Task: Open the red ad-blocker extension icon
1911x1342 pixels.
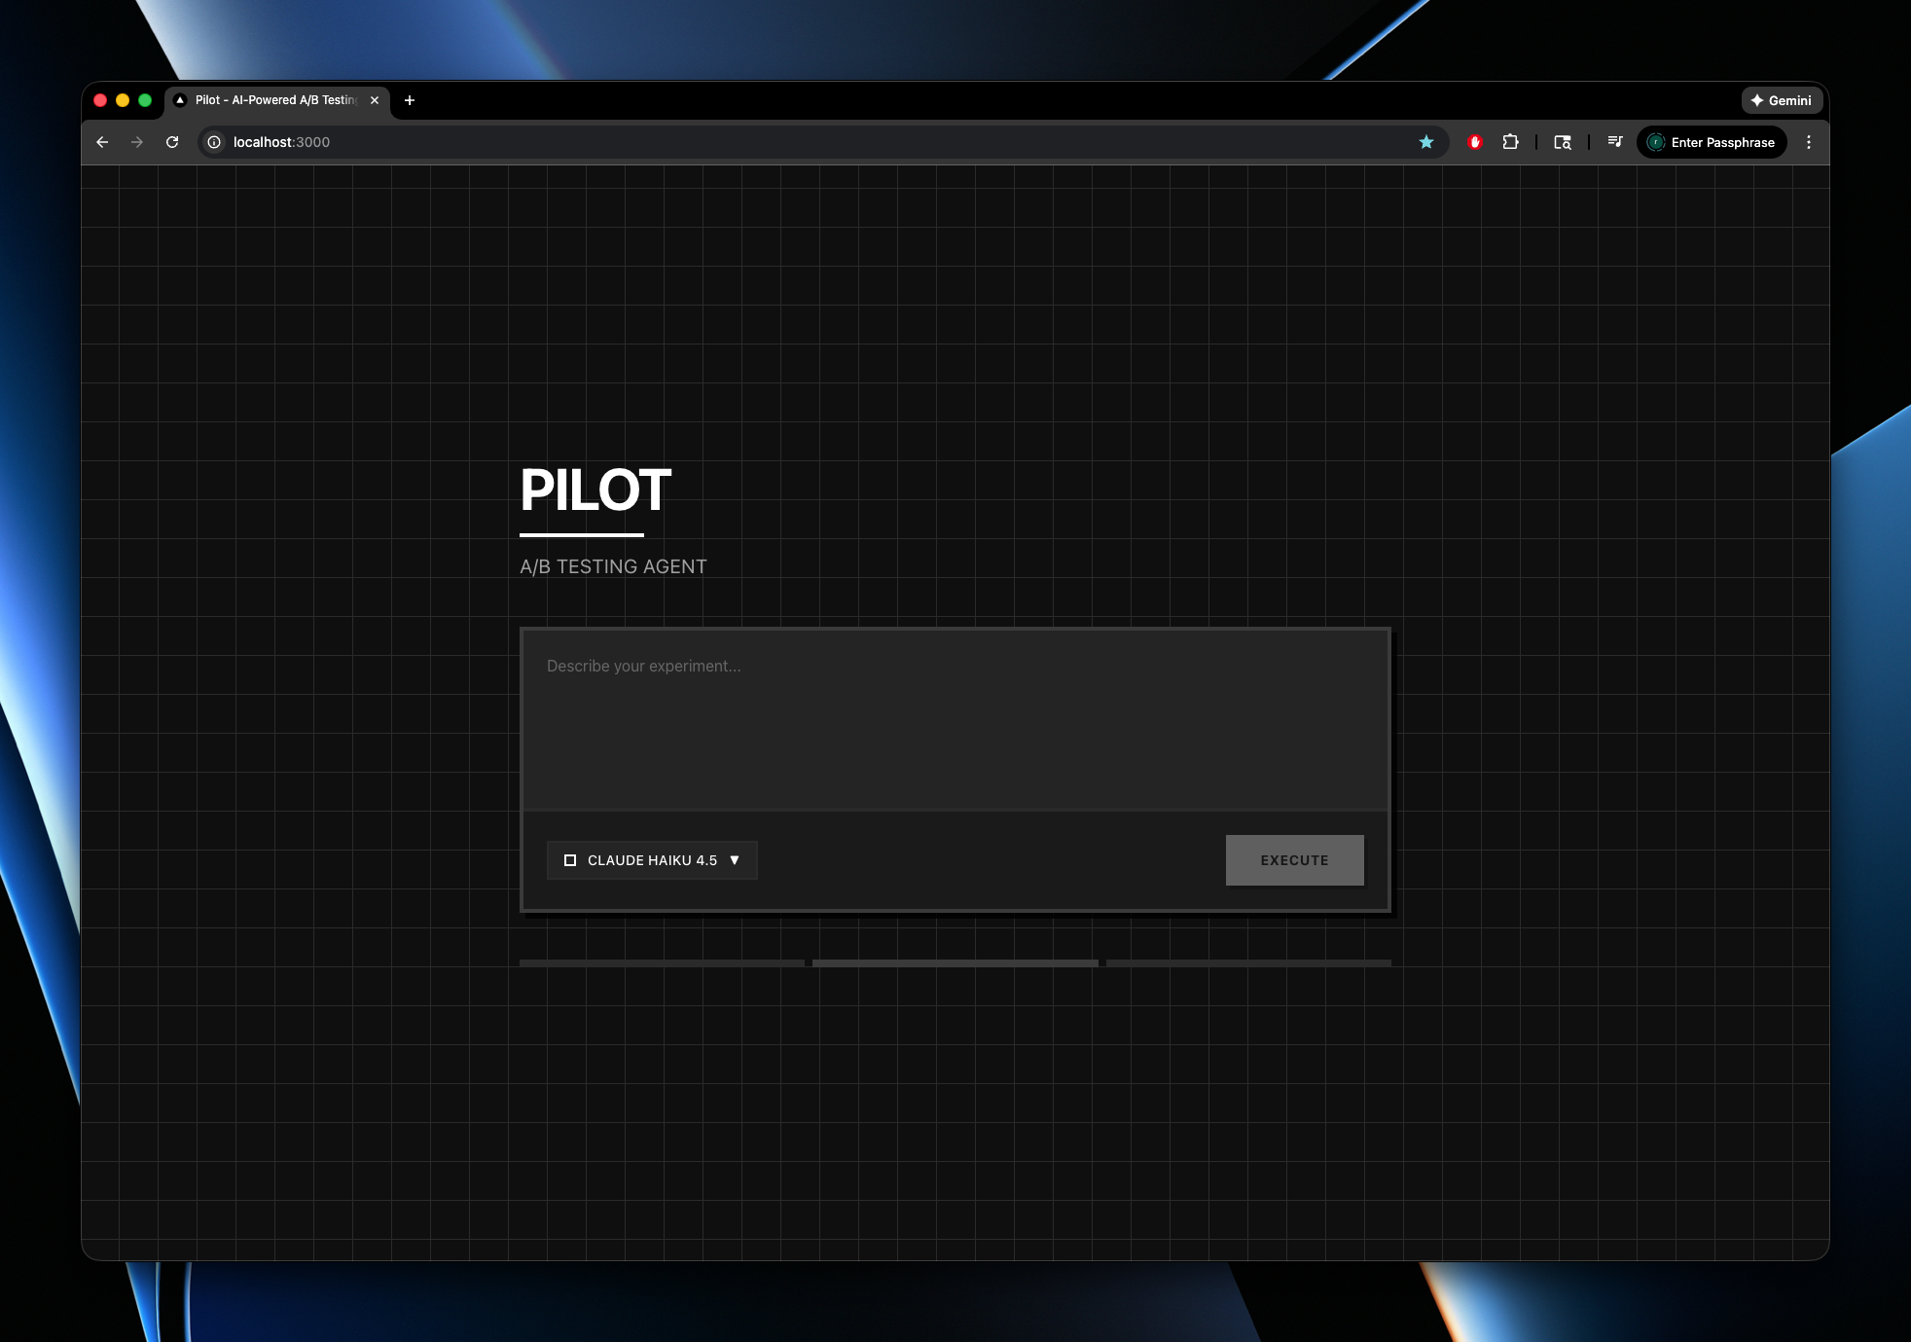Action: 1475,142
